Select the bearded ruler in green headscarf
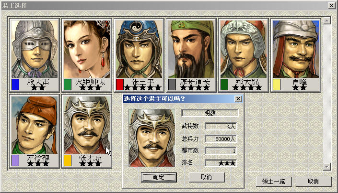The width and height of the screenshot is (338, 193). 191,49
